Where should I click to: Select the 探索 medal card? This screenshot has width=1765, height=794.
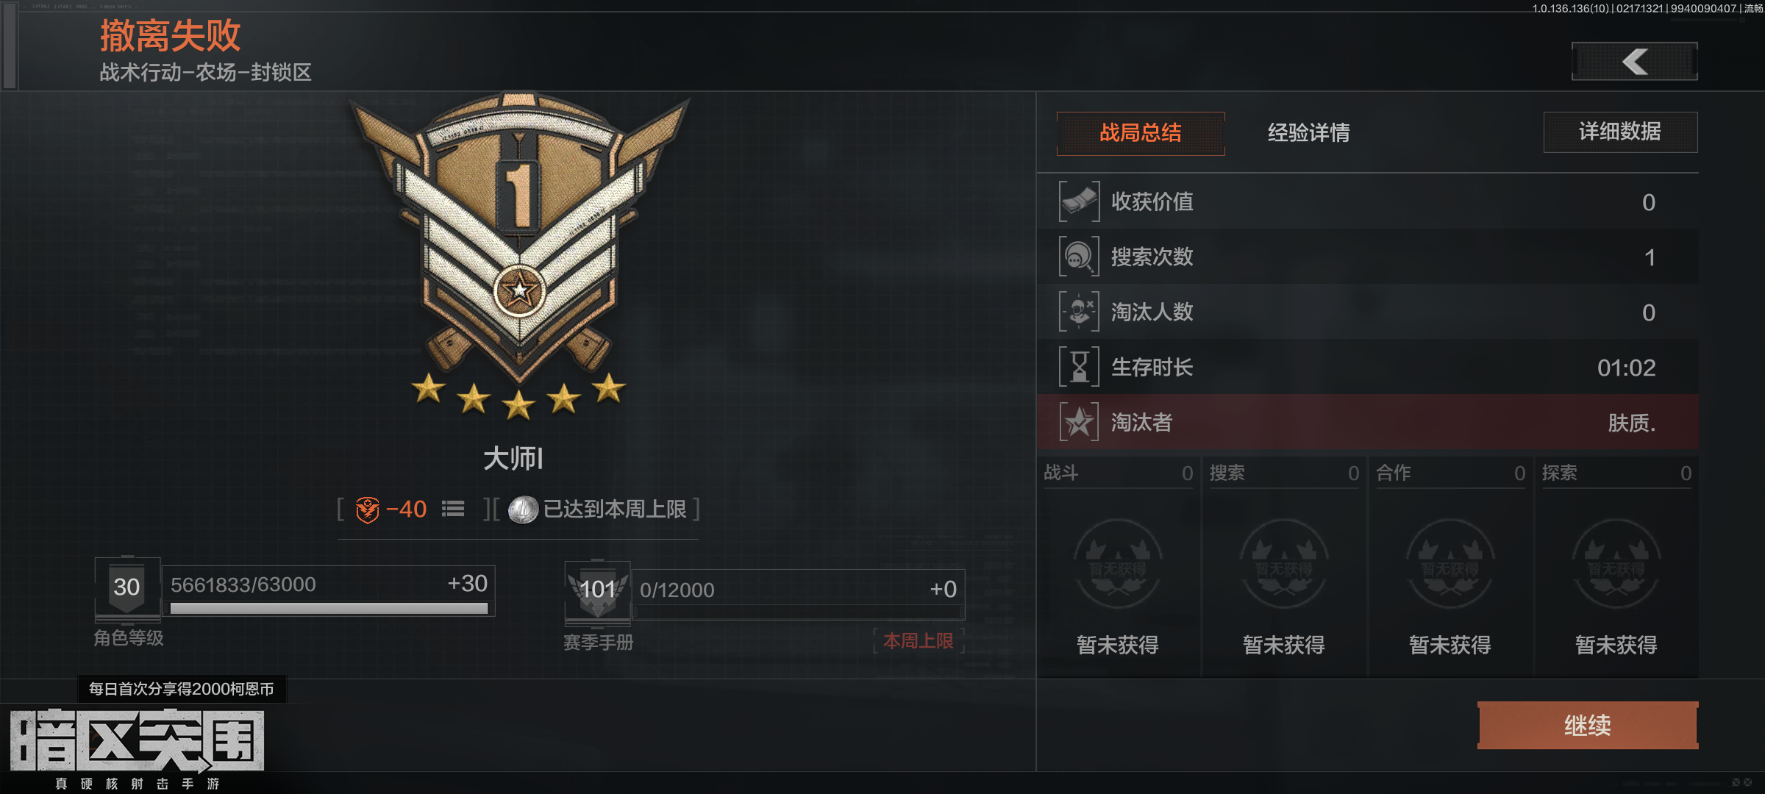click(1616, 566)
